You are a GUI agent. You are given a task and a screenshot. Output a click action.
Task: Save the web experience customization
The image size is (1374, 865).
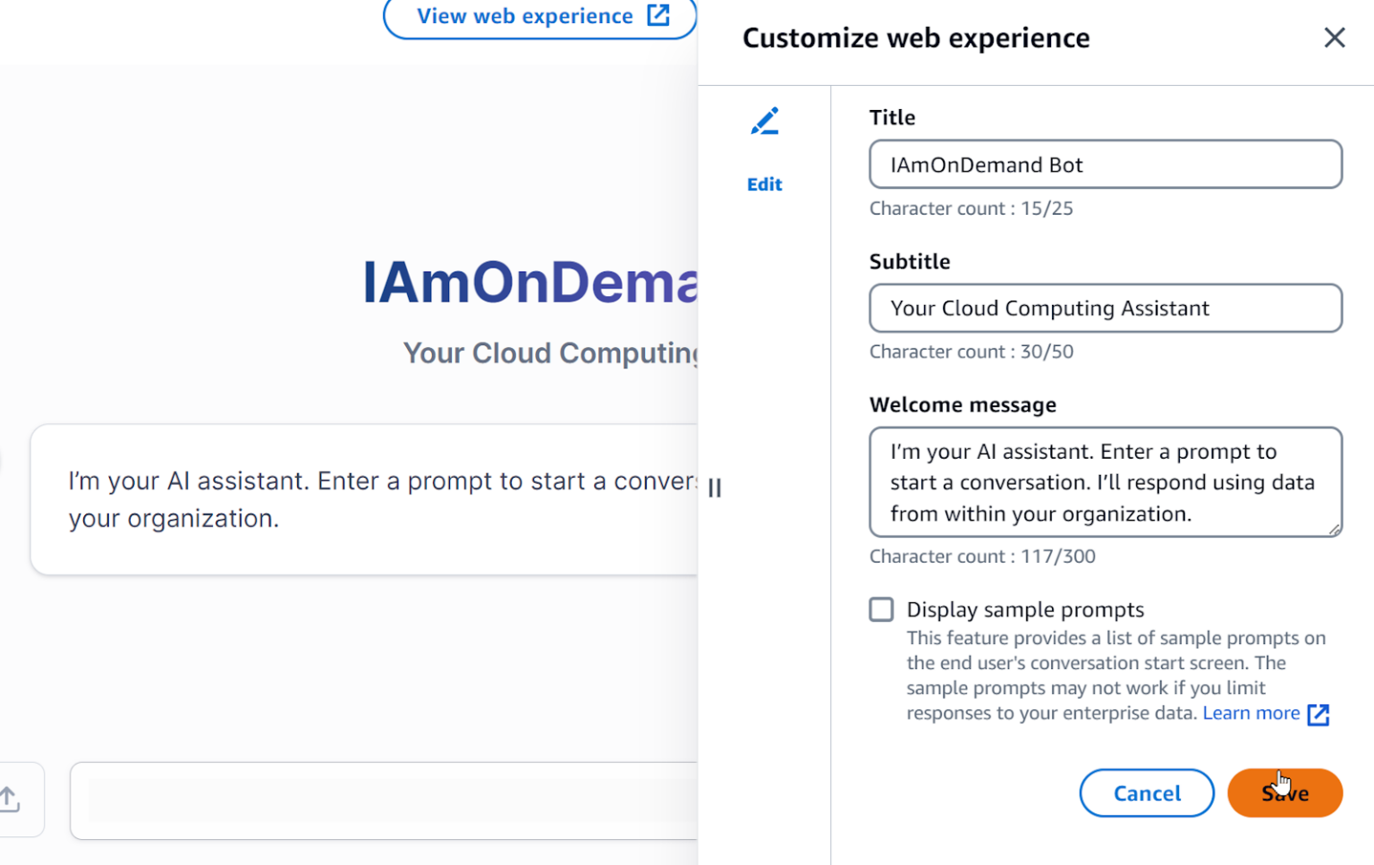pyautogui.click(x=1285, y=793)
